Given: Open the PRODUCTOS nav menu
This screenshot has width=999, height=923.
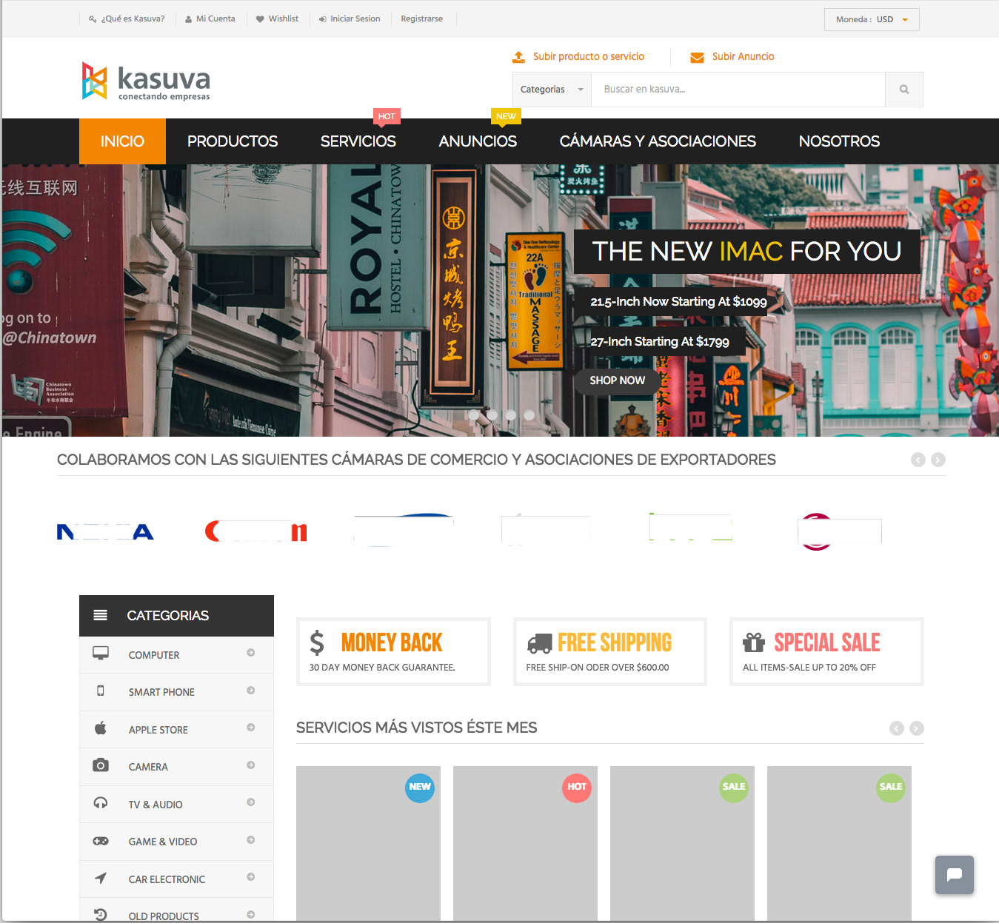Looking at the screenshot, I should click(x=233, y=141).
